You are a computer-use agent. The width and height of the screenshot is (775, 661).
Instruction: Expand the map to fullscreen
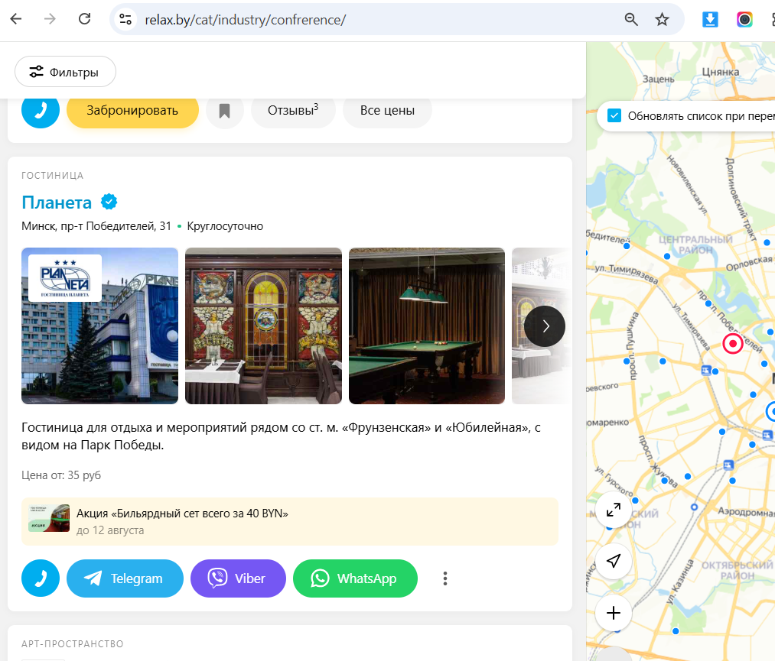614,510
